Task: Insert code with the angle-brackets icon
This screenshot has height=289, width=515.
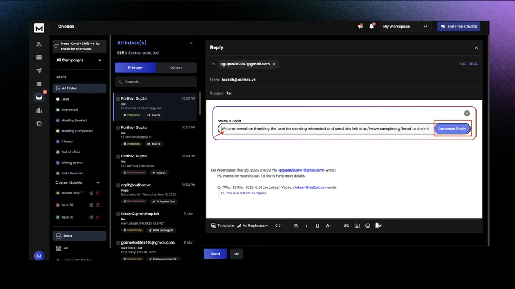Action: coord(278,226)
